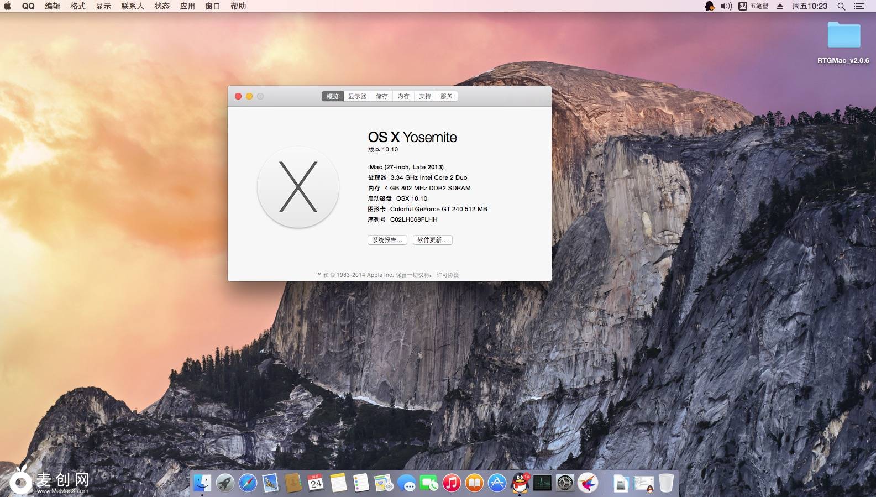Open Launchpad rocket icon
The height and width of the screenshot is (497, 876).
(225, 483)
